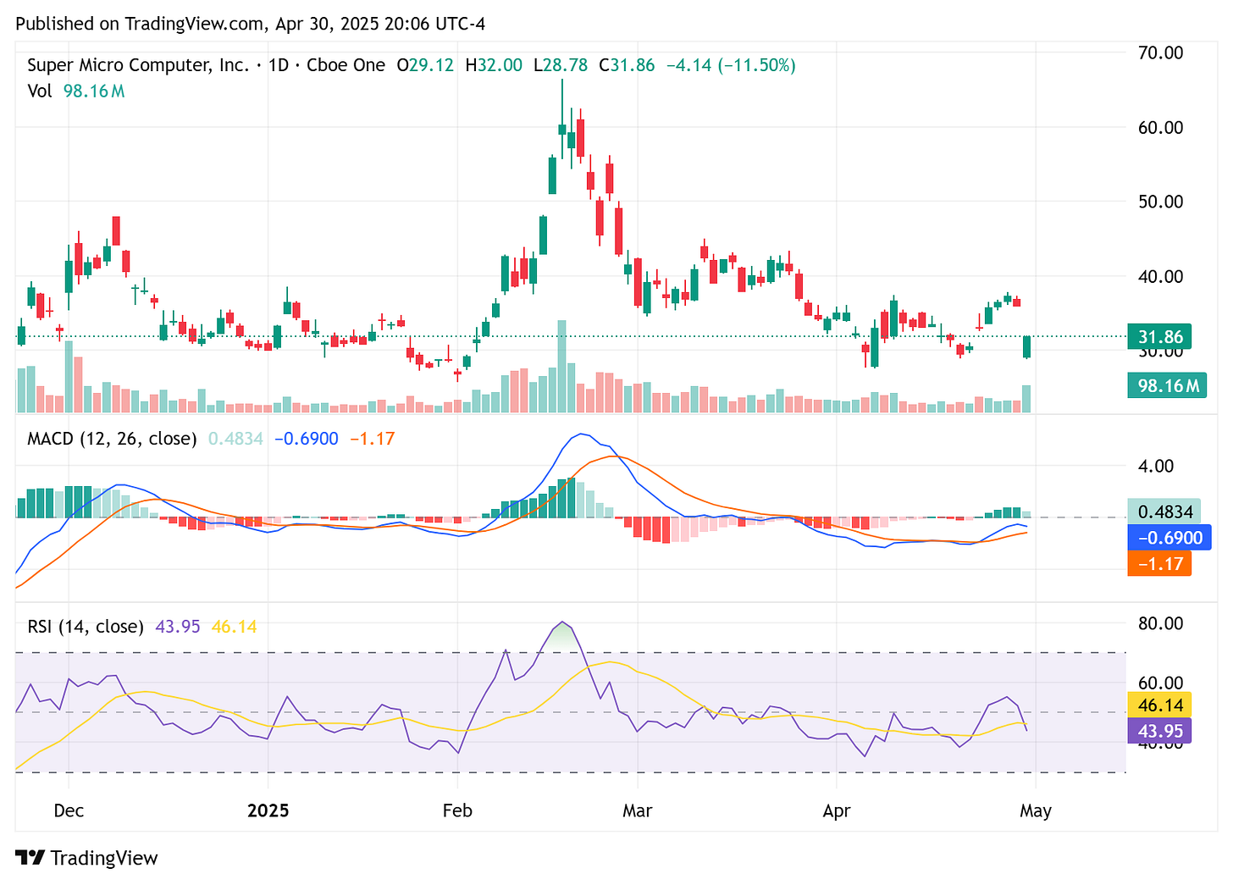
Task: Select the tall green volume spike in mid-February
Action: pyautogui.click(x=561, y=364)
